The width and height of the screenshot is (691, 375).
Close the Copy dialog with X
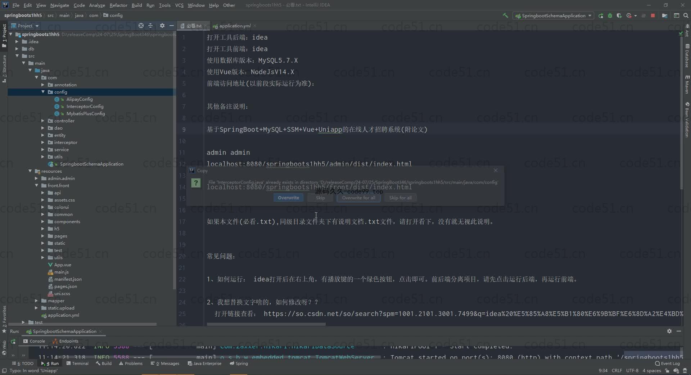pos(496,170)
